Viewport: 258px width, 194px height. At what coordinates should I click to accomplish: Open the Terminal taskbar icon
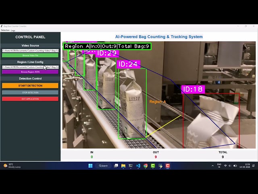131,166
